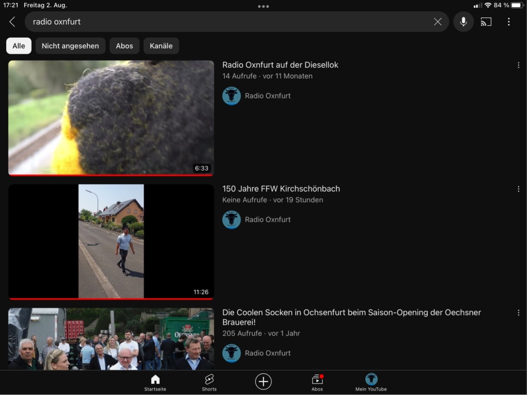Open Shorts in the bottom bar
The image size is (527, 395).
click(x=209, y=383)
